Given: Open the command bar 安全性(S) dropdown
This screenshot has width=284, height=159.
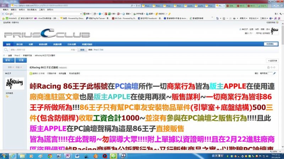Looking at the screenshot, I should click(253, 18).
